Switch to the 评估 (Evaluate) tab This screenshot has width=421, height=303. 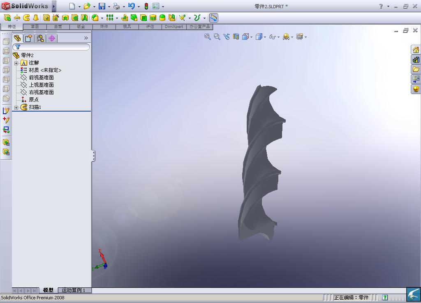coord(150,27)
